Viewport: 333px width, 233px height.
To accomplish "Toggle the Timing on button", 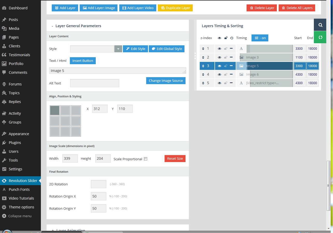I will [260, 38].
